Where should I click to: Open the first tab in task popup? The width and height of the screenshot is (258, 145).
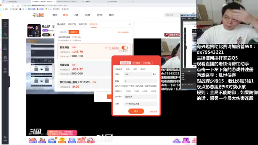point(61,24)
